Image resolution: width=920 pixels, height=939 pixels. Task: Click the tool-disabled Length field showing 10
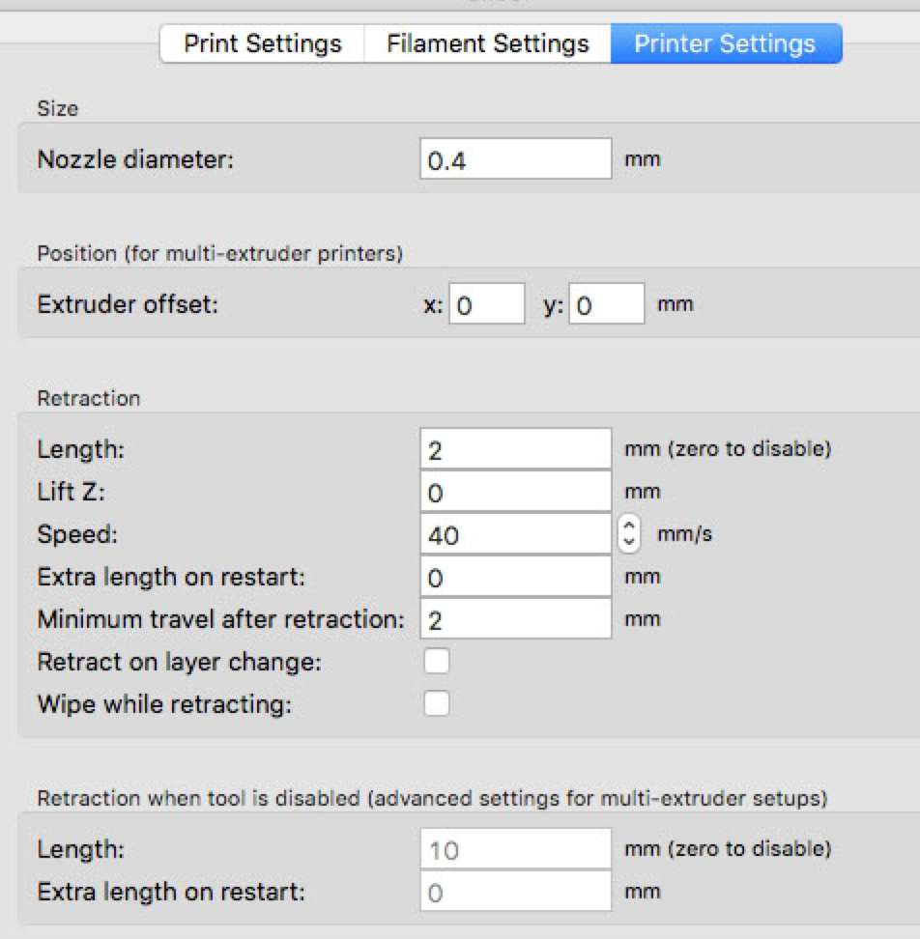point(515,850)
